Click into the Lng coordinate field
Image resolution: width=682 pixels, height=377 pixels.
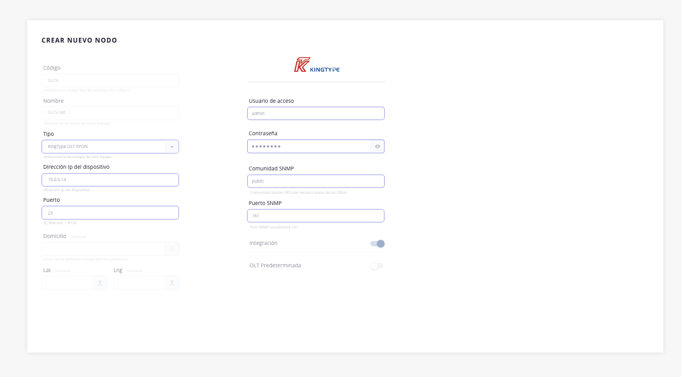pos(140,283)
